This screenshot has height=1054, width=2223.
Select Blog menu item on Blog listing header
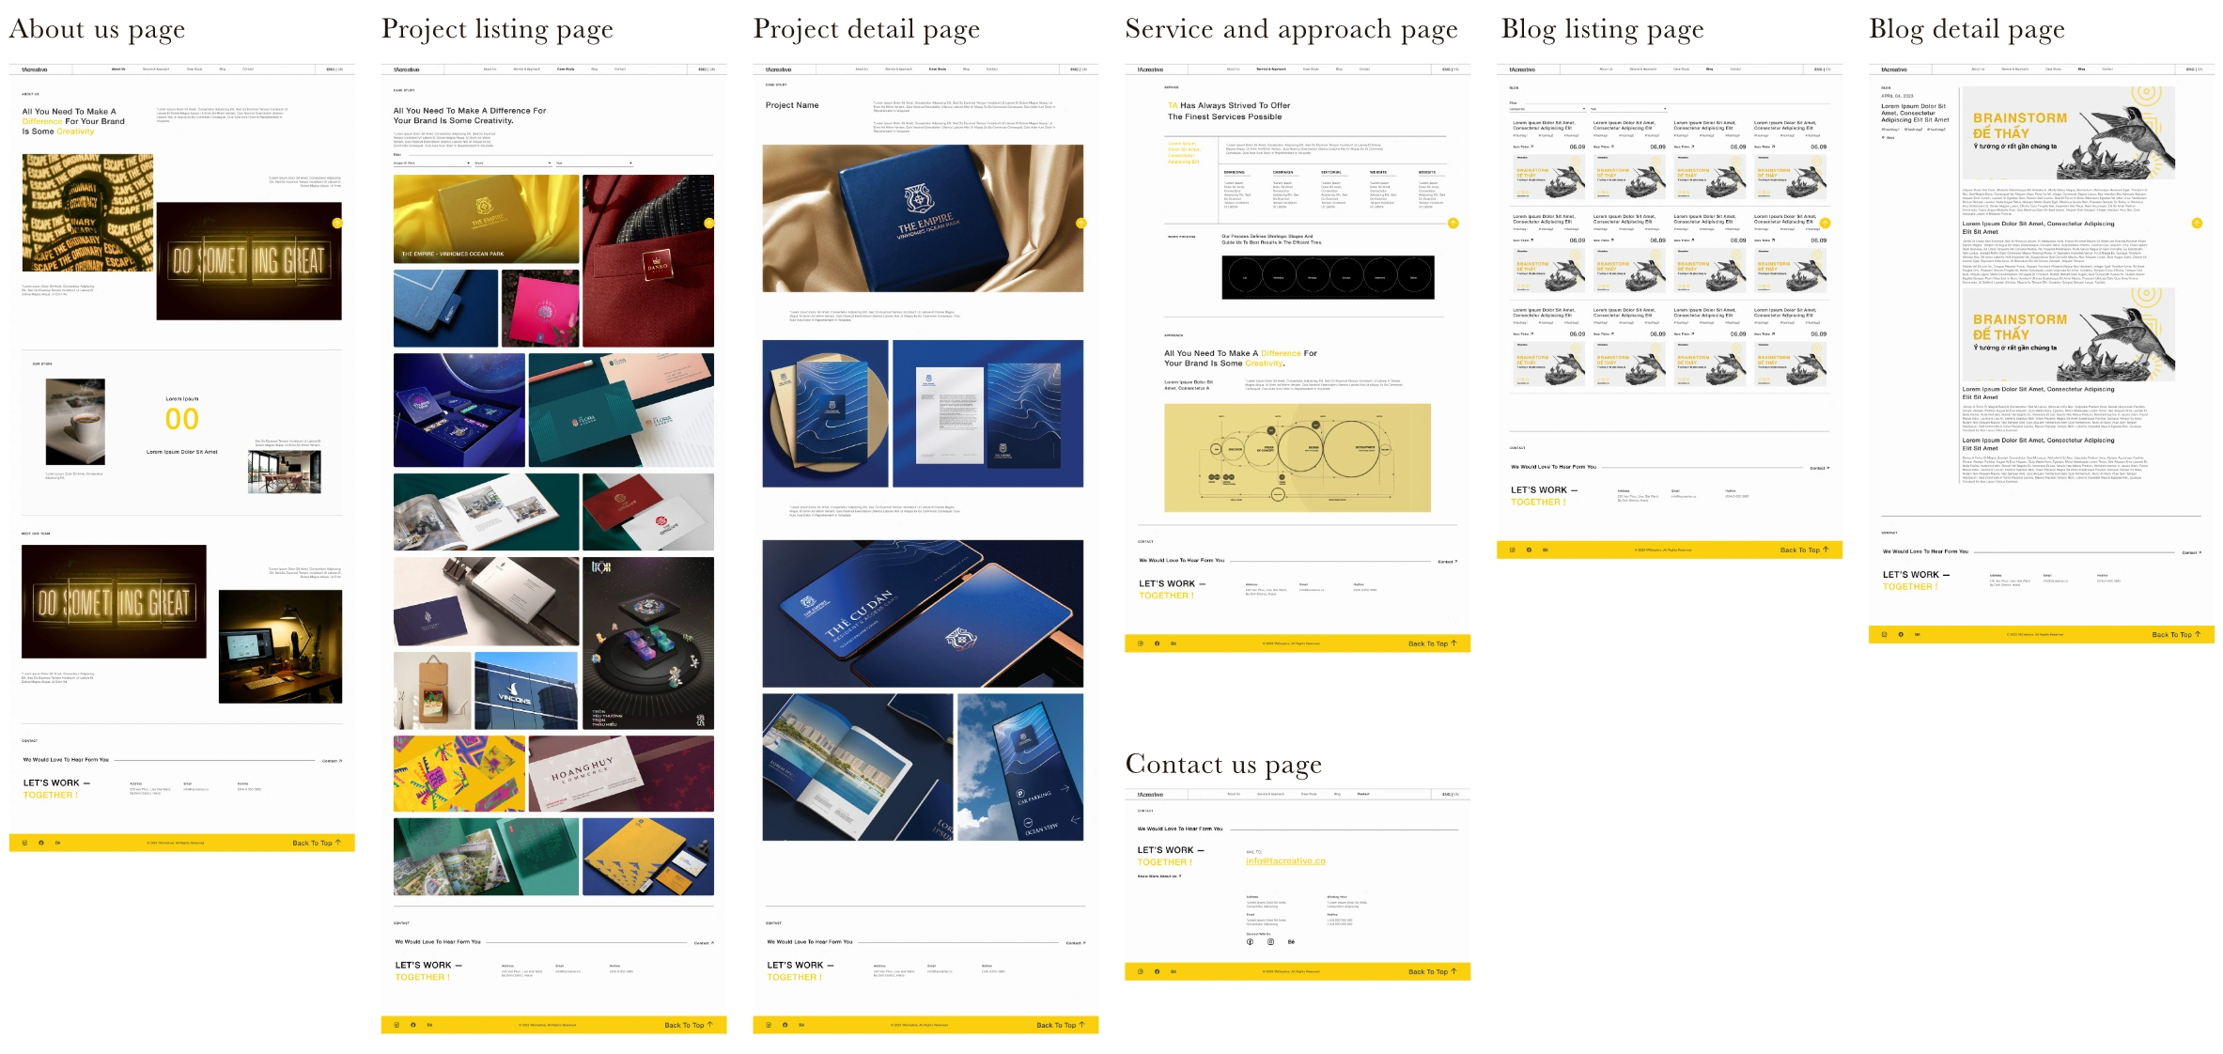[1709, 70]
